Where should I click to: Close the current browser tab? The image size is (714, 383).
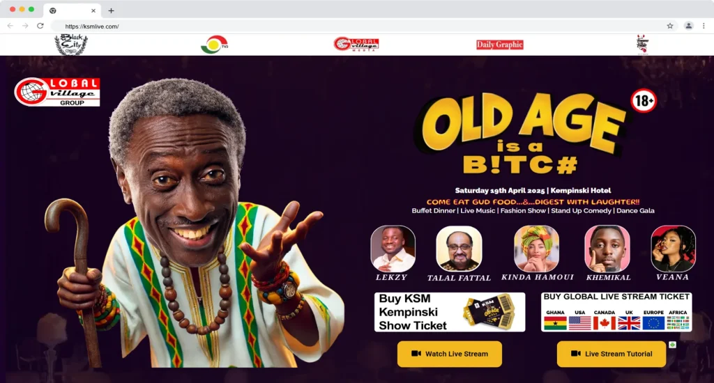[x=93, y=10]
